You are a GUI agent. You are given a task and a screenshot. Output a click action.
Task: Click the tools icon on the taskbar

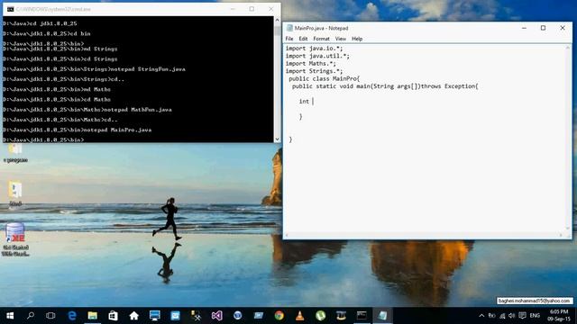[197, 316]
